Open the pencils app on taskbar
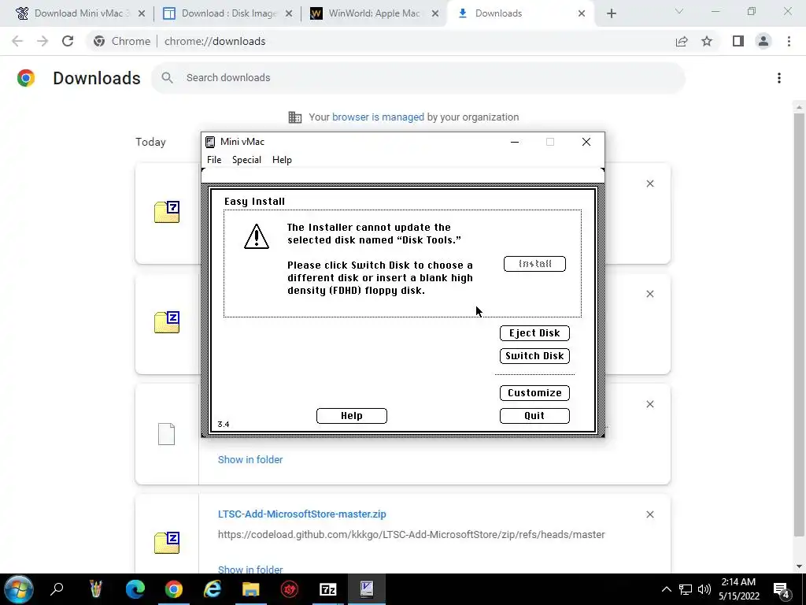The image size is (806, 605). pos(96,589)
